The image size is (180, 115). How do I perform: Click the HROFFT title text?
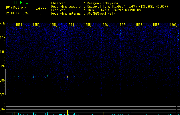[x=29, y=2]
